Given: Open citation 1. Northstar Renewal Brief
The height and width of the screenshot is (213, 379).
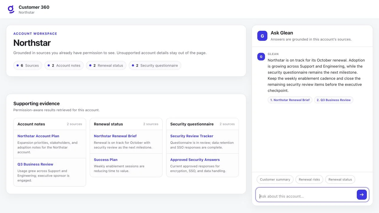Looking at the screenshot, I should (290, 100).
